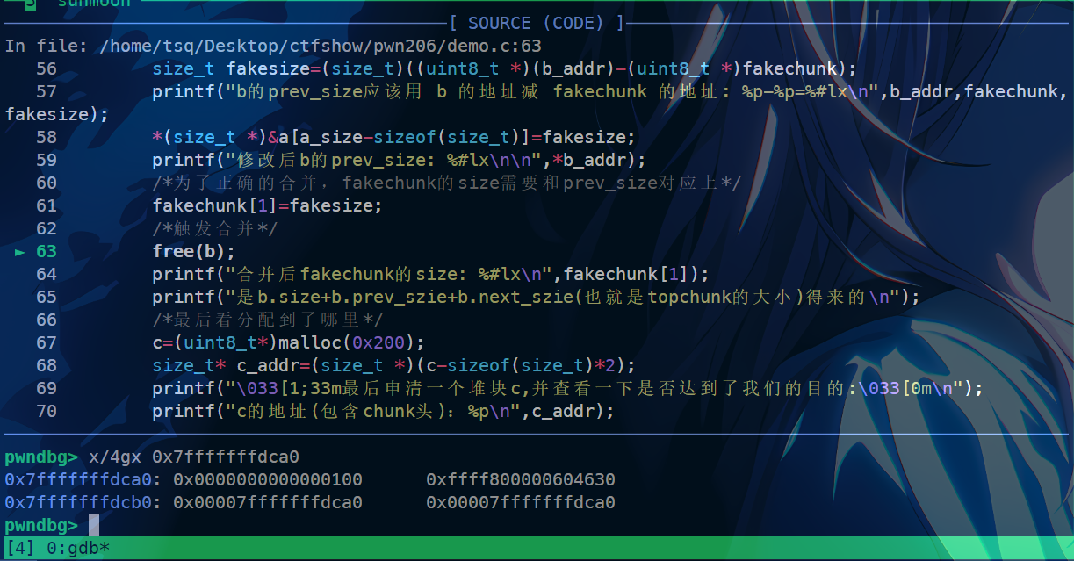Select the "fakechunk[1]=fakesize;" statement
The image size is (1074, 561).
[268, 205]
